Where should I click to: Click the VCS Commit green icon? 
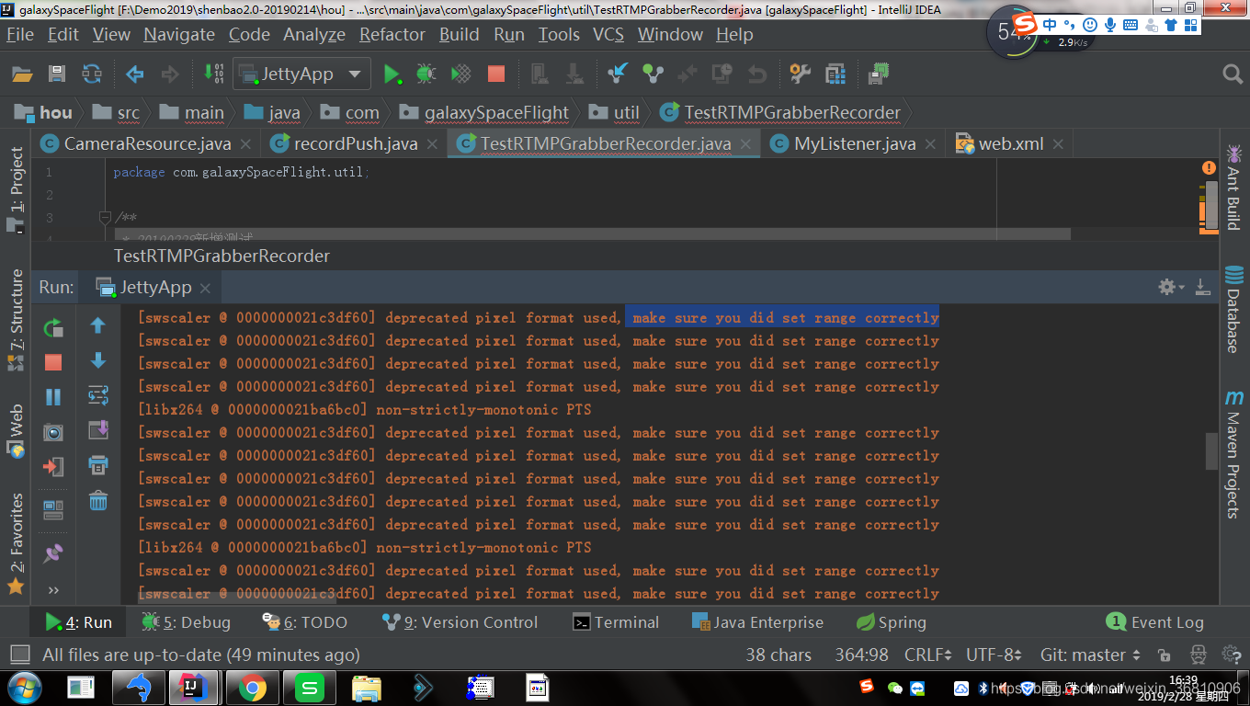pos(653,74)
